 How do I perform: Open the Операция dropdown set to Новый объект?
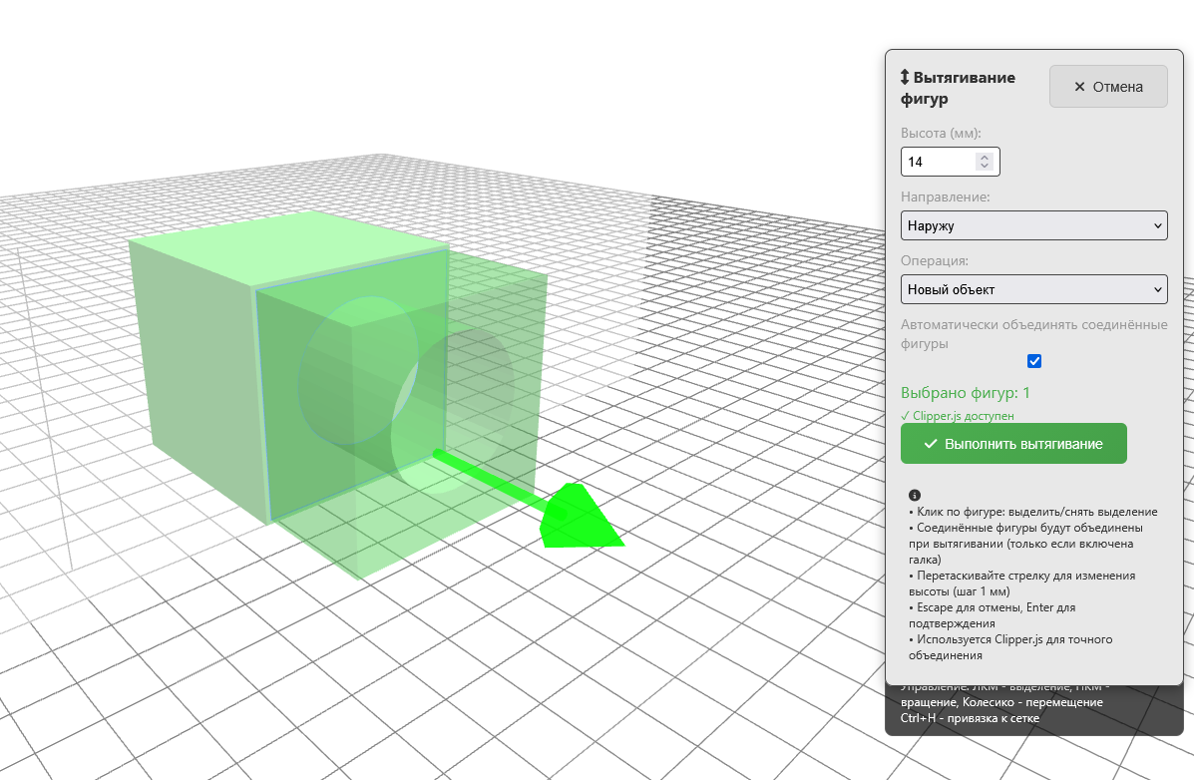(x=1033, y=289)
